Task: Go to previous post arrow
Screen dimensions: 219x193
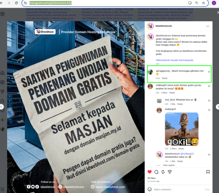Action: click(x=1, y=107)
